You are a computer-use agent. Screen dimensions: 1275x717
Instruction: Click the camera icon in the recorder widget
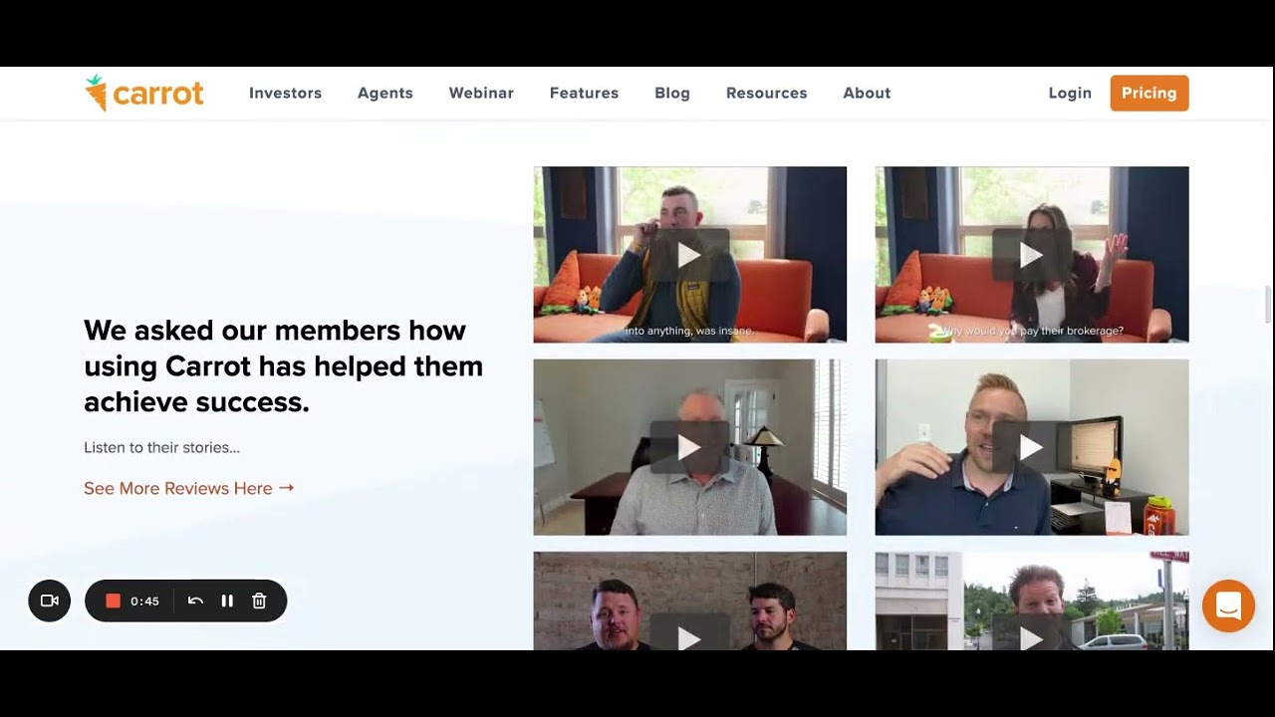coord(50,600)
